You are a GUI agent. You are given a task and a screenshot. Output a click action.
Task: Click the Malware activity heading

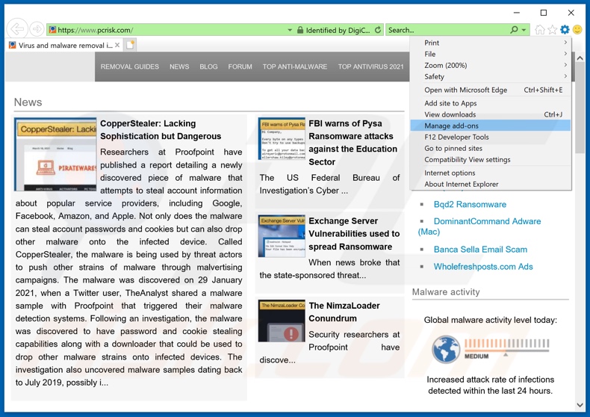(446, 292)
